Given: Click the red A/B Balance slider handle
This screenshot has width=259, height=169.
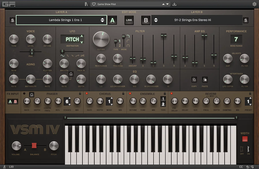Looking at the screenshot, I should click(34, 145).
